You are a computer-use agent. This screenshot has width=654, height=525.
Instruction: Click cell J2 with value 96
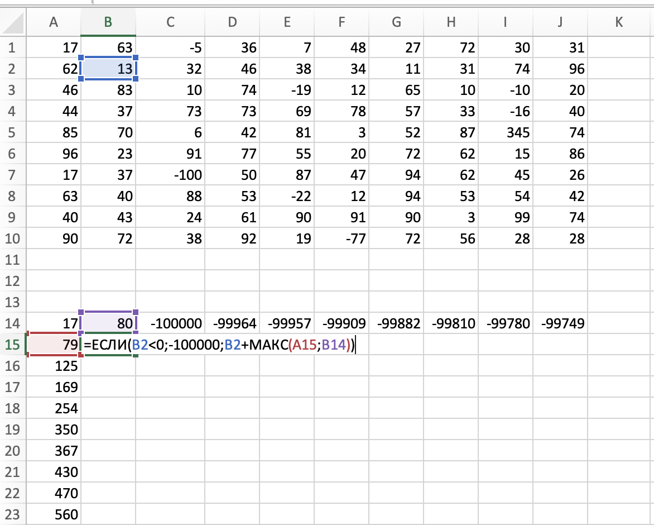(561, 69)
